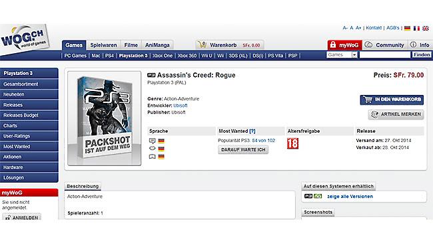Click the spoken language lips icon
This screenshot has width=433, height=243.
point(152,149)
